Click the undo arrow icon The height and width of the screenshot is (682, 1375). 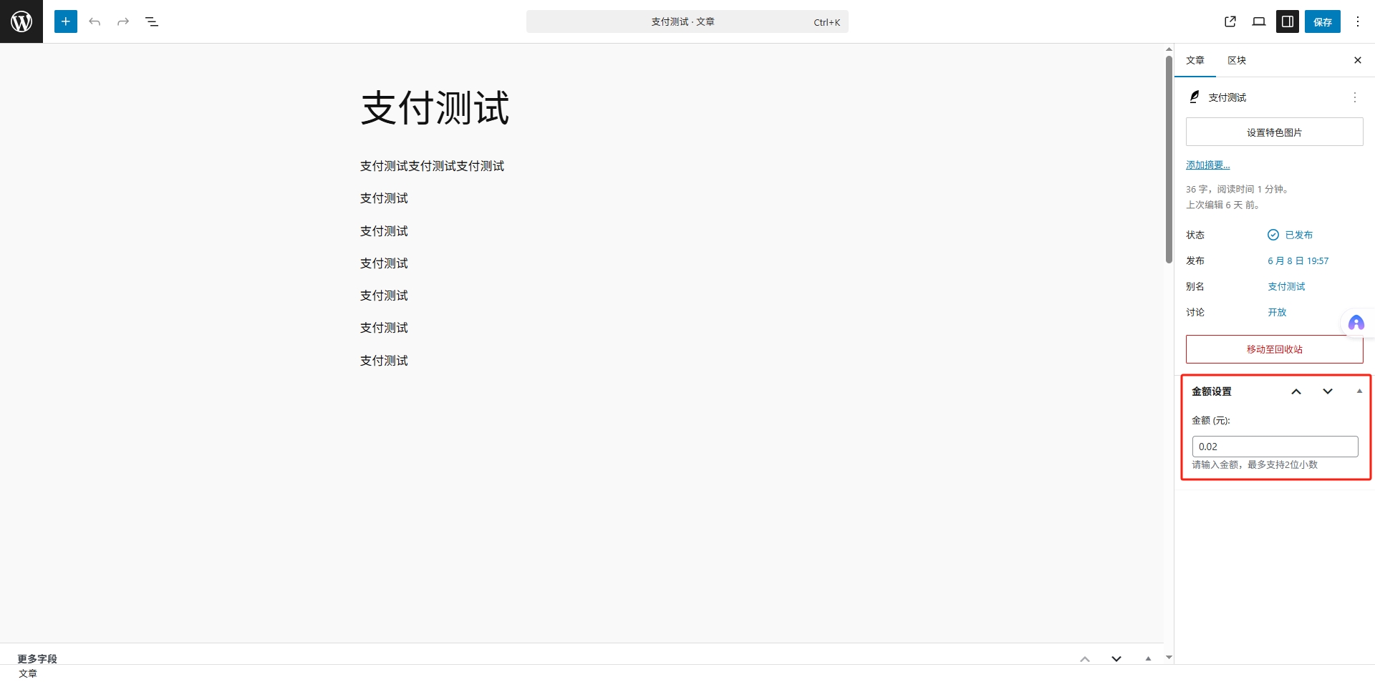[95, 21]
